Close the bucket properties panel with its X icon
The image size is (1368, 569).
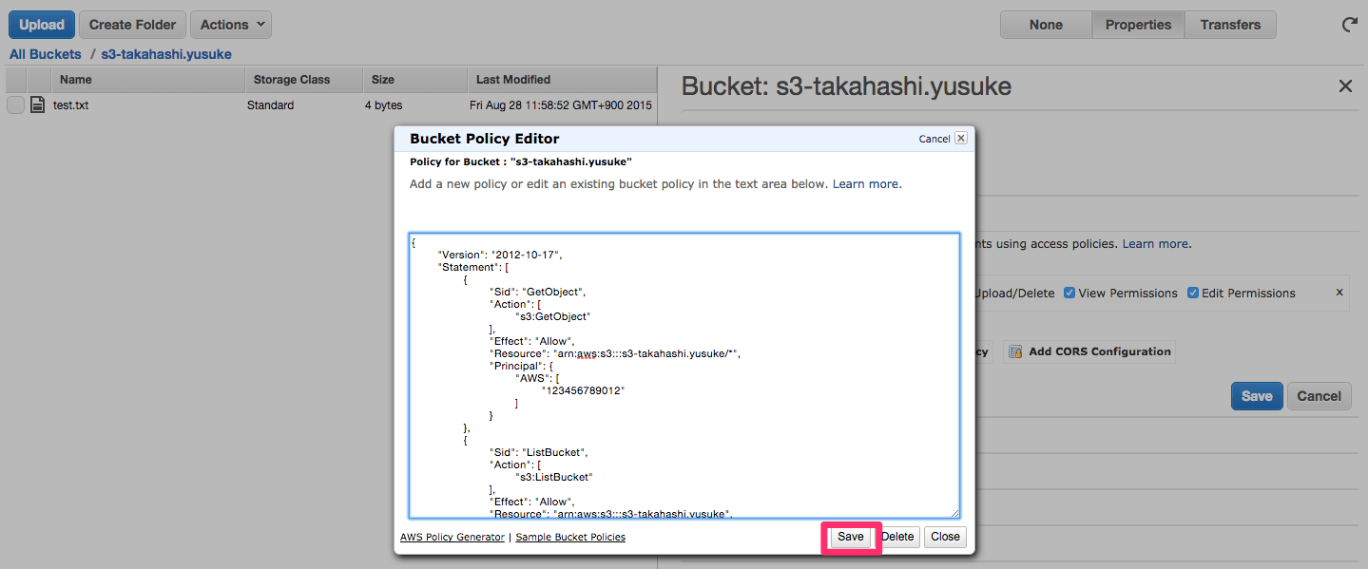click(1346, 85)
